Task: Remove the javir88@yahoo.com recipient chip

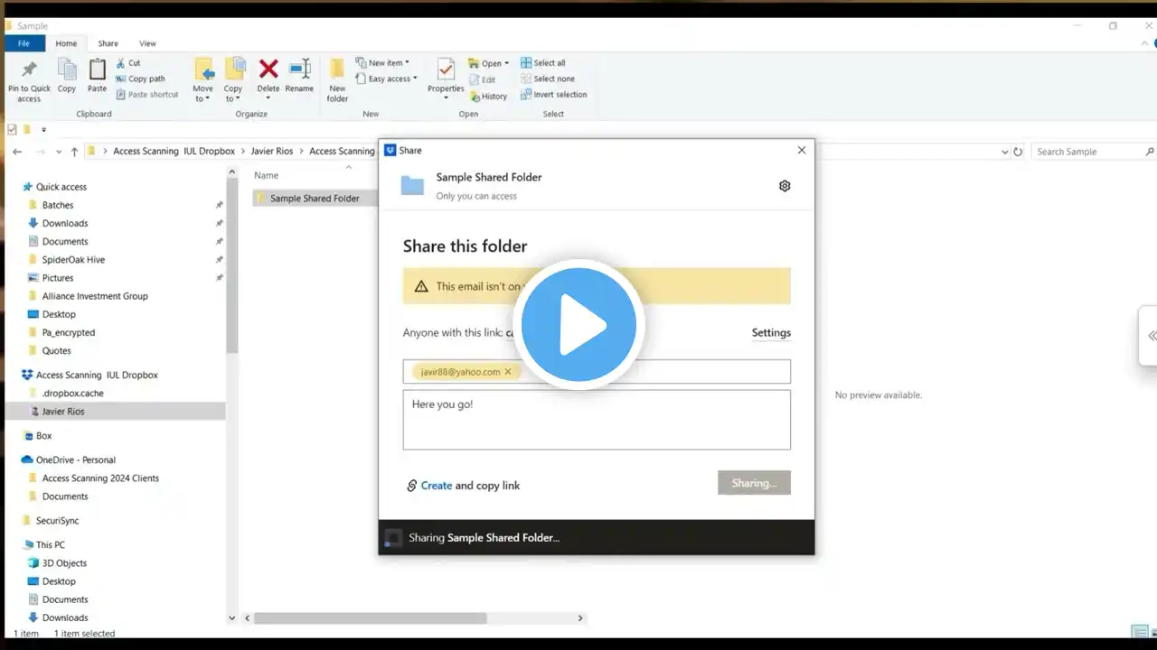Action: point(508,372)
